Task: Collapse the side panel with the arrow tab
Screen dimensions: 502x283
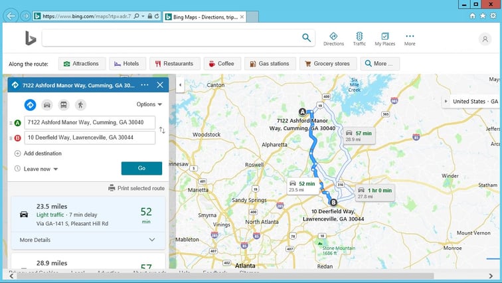Action: click(180, 85)
